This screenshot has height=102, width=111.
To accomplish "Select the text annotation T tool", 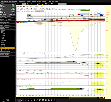I will click(34, 100).
